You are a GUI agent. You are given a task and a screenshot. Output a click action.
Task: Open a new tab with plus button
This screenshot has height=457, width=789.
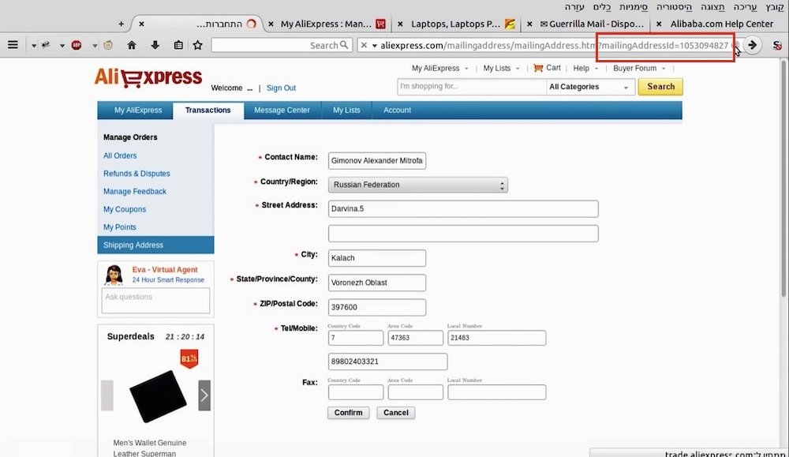coord(121,24)
